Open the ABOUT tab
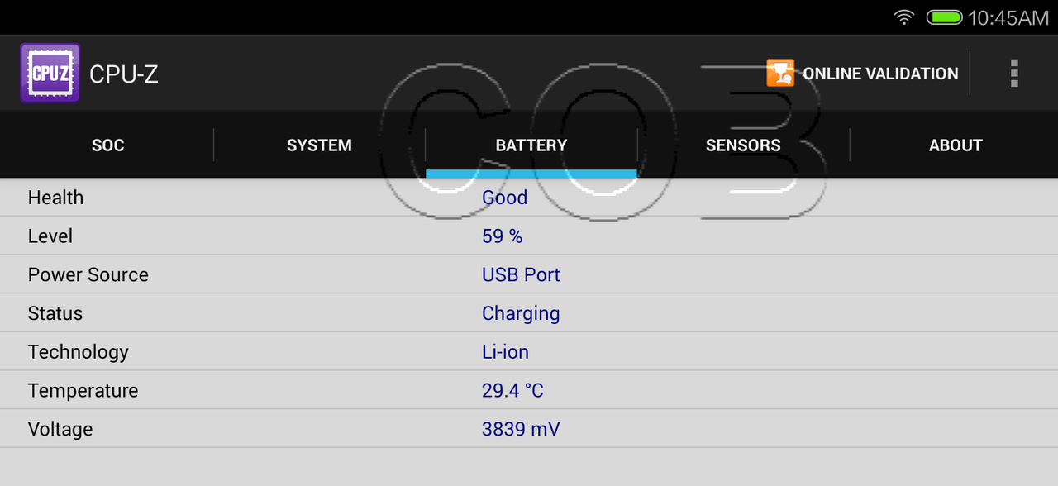 click(x=956, y=145)
